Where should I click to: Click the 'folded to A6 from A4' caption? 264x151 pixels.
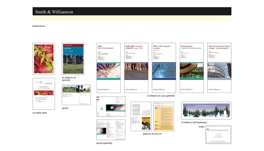pyautogui.click(x=152, y=134)
